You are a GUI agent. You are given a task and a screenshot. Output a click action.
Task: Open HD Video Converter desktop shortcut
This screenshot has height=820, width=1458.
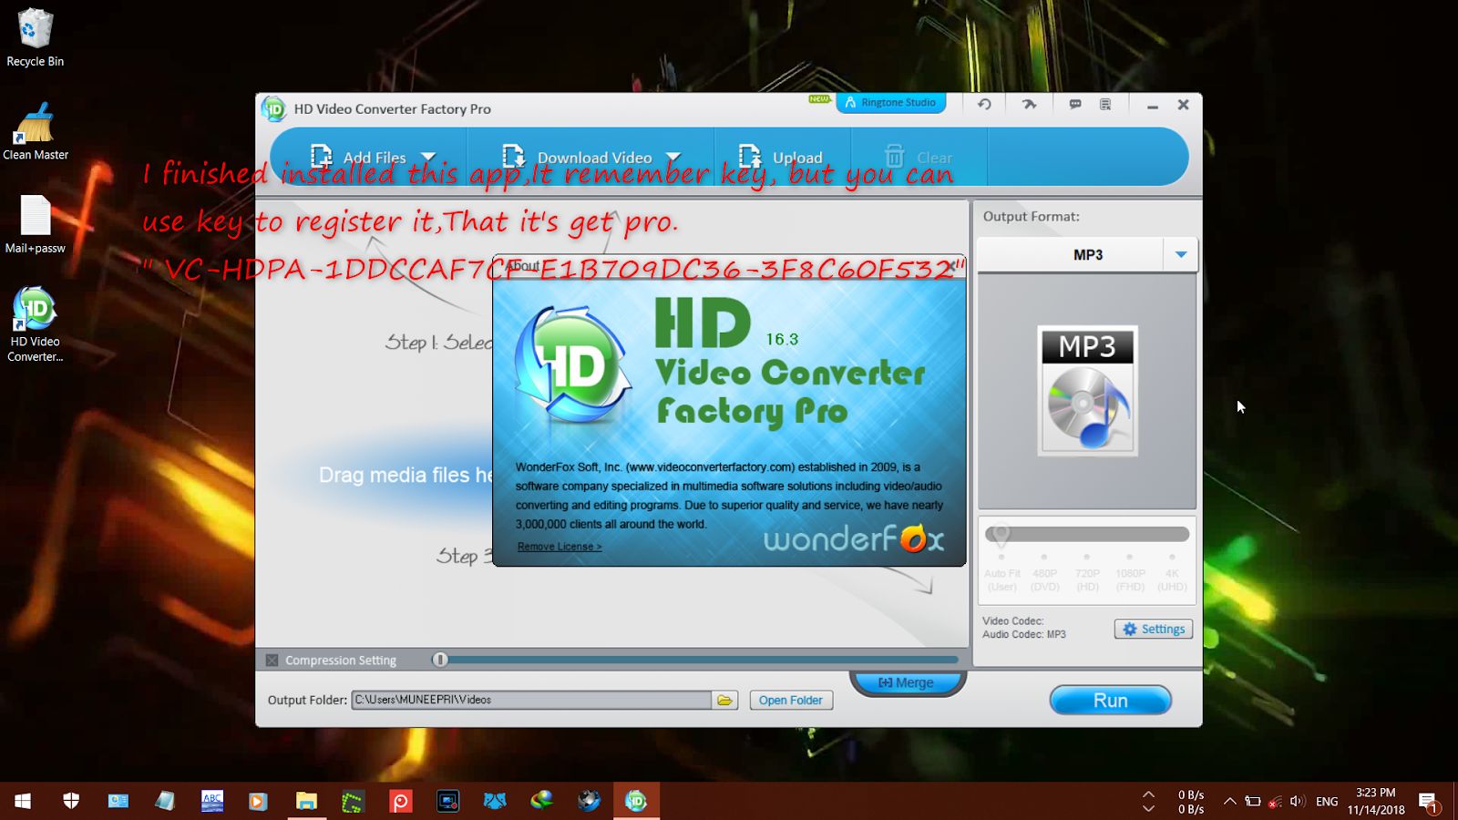(x=36, y=324)
